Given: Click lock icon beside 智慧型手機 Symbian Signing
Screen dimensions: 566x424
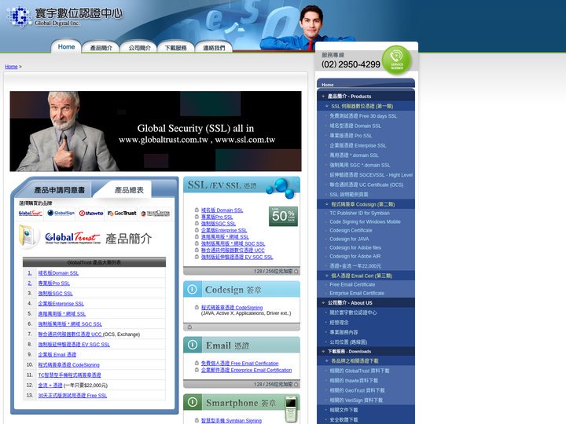Looking at the screenshot, I should 197,420.
